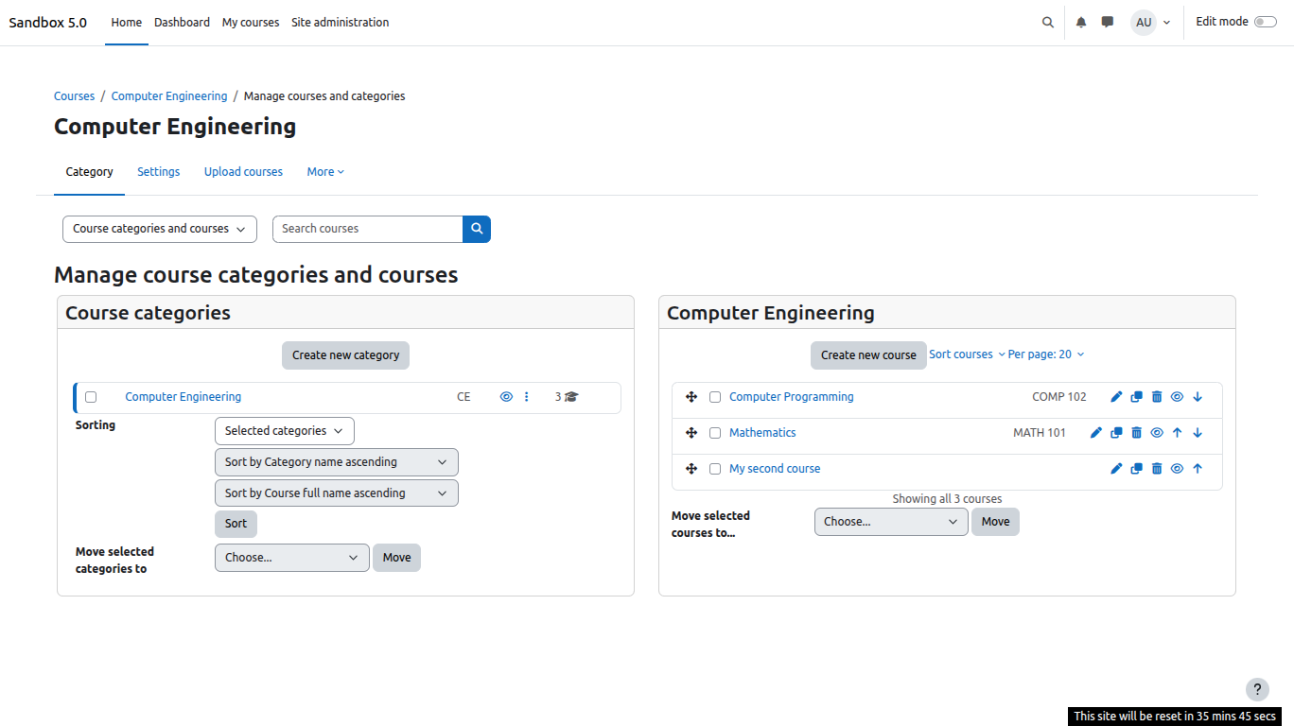This screenshot has height=726, width=1294.
Task: Tick the checkbox for Computer Programming
Action: click(x=715, y=396)
